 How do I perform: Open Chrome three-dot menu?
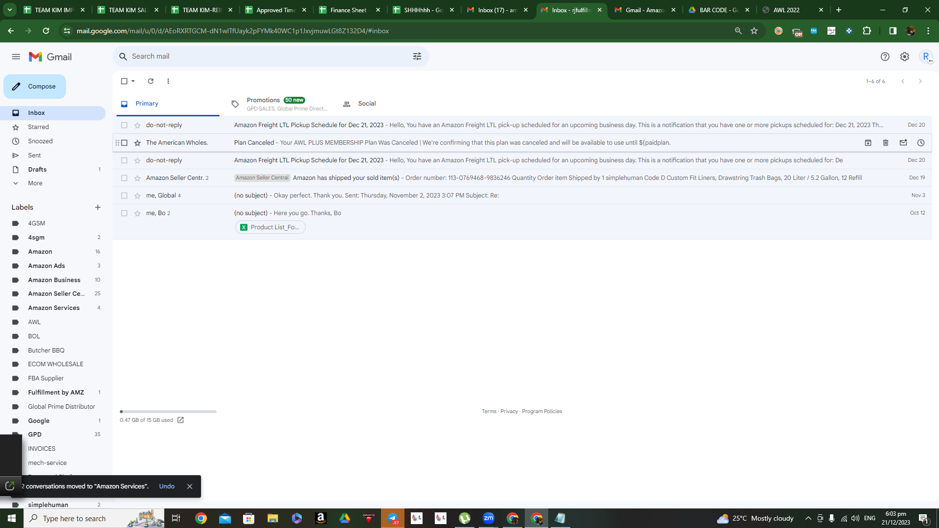point(928,31)
